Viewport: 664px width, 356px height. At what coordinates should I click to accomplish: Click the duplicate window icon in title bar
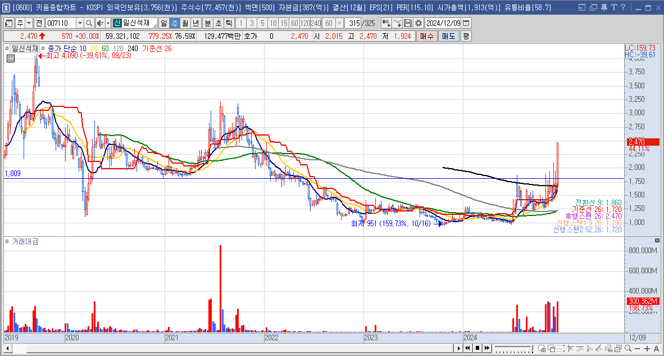pyautogui.click(x=593, y=8)
